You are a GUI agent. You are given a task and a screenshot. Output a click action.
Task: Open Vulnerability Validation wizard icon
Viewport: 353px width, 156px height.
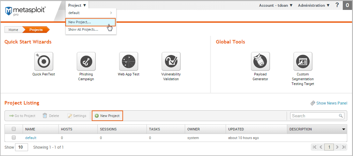pyautogui.click(x=171, y=61)
